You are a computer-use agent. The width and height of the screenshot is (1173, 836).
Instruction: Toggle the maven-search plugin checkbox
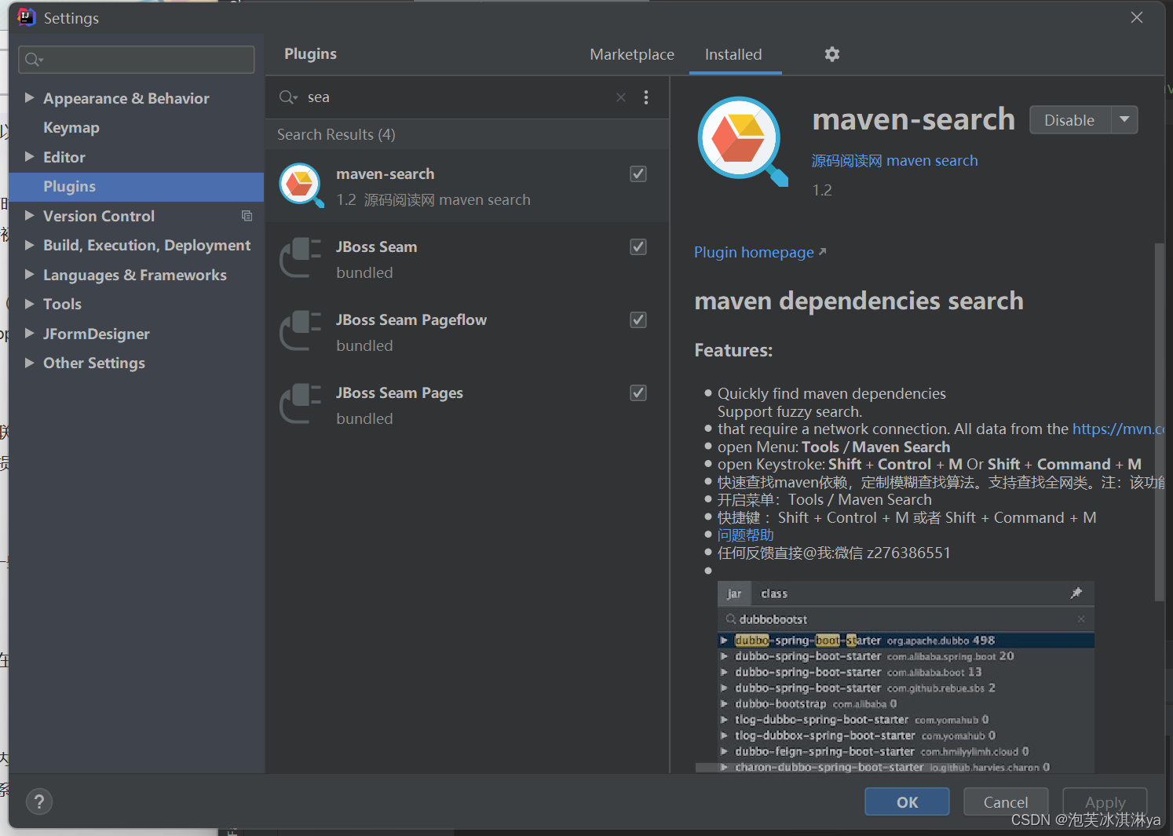pyautogui.click(x=638, y=173)
